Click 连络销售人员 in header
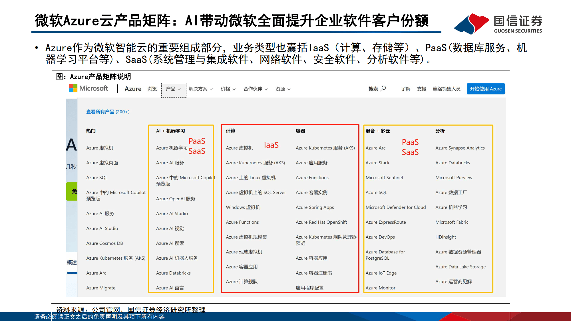 447,89
